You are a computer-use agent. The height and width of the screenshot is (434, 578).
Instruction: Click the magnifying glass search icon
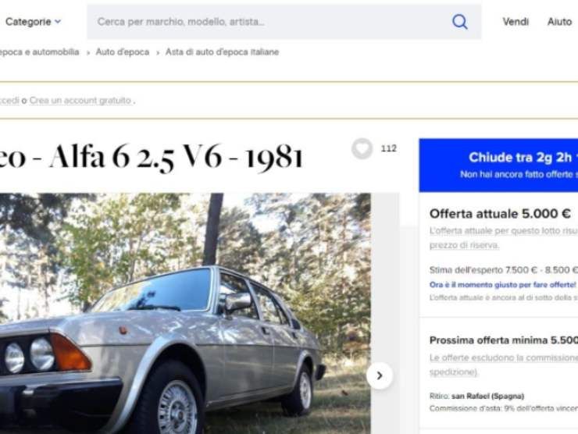pyautogui.click(x=460, y=22)
